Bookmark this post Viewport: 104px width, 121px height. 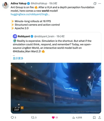click(x=94, y=117)
